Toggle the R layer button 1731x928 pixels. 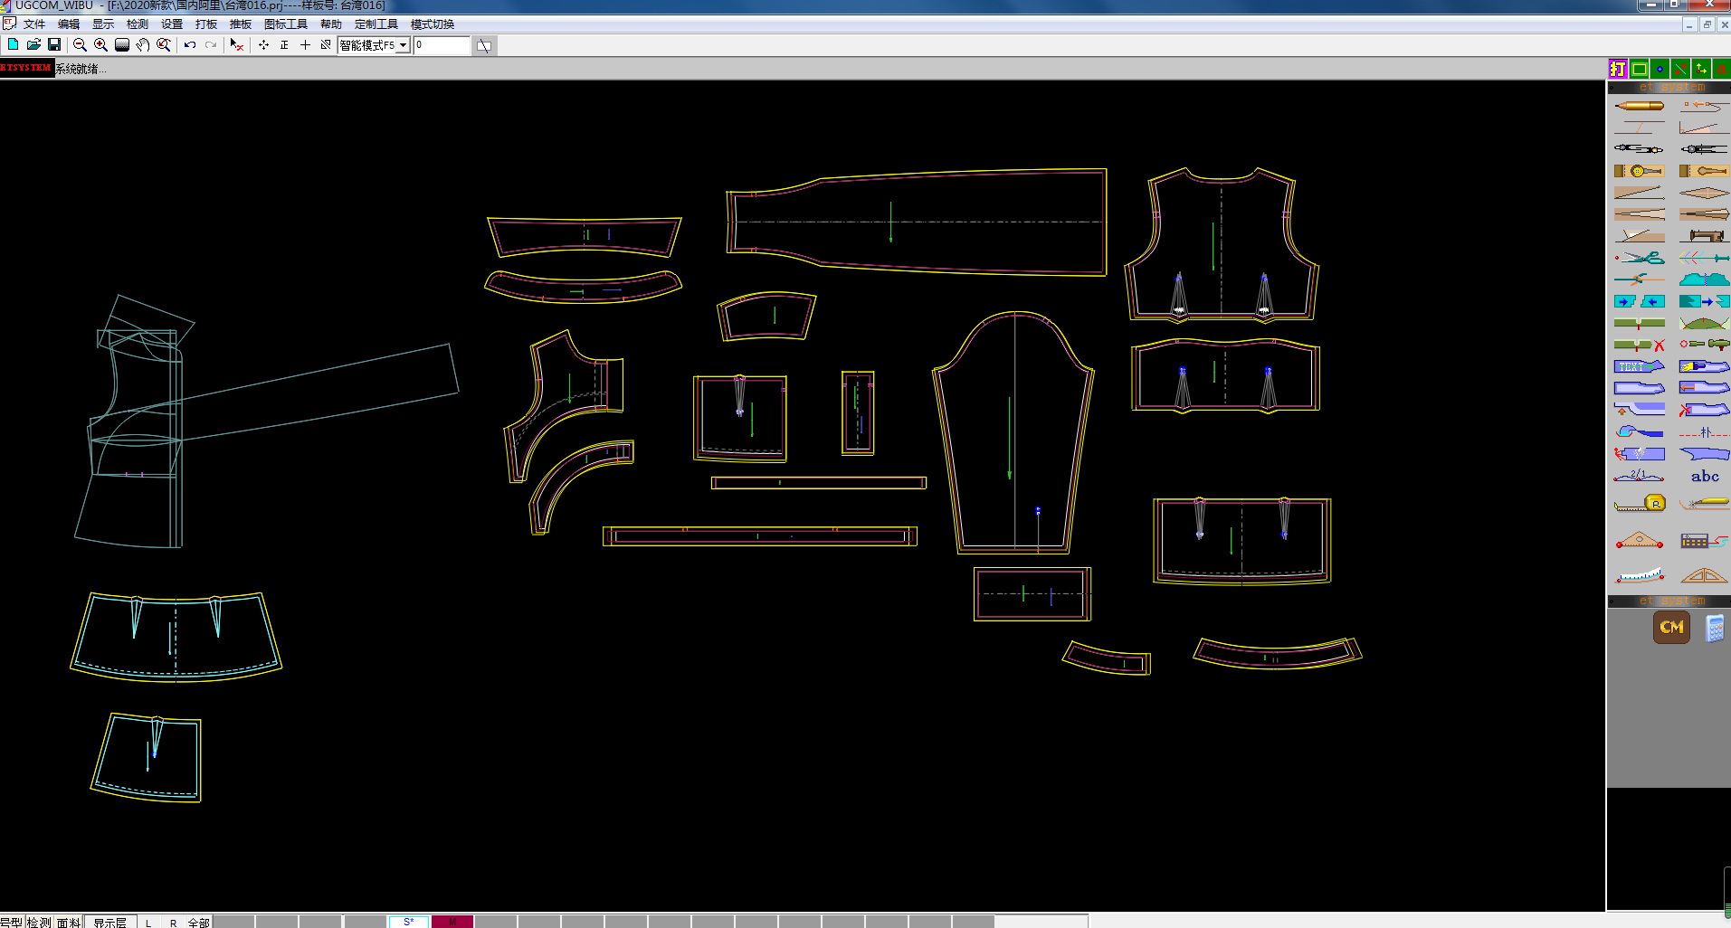tap(173, 923)
